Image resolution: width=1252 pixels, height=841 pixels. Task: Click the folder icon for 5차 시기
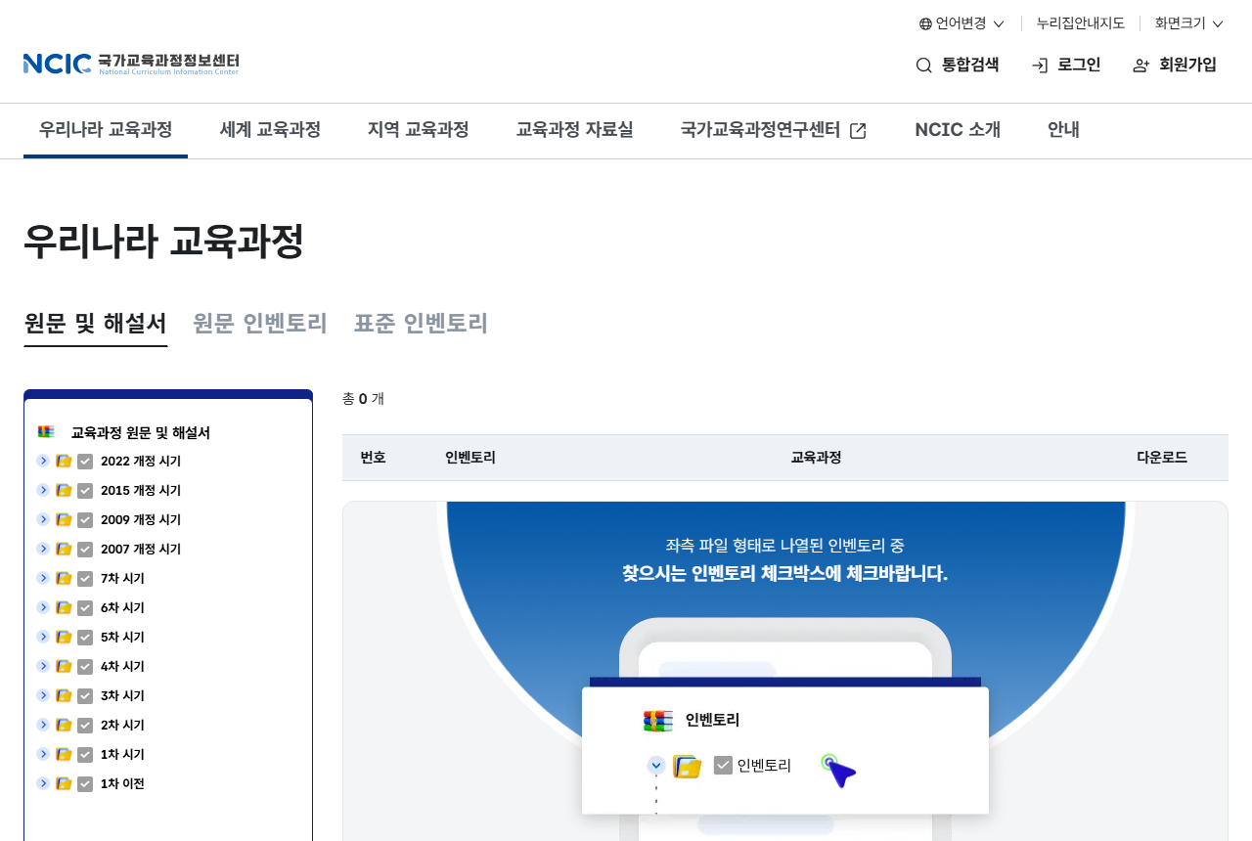coord(64,637)
